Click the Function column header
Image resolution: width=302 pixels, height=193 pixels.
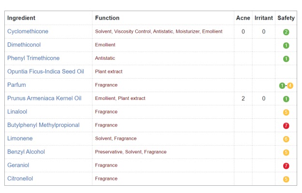pyautogui.click(x=107, y=18)
